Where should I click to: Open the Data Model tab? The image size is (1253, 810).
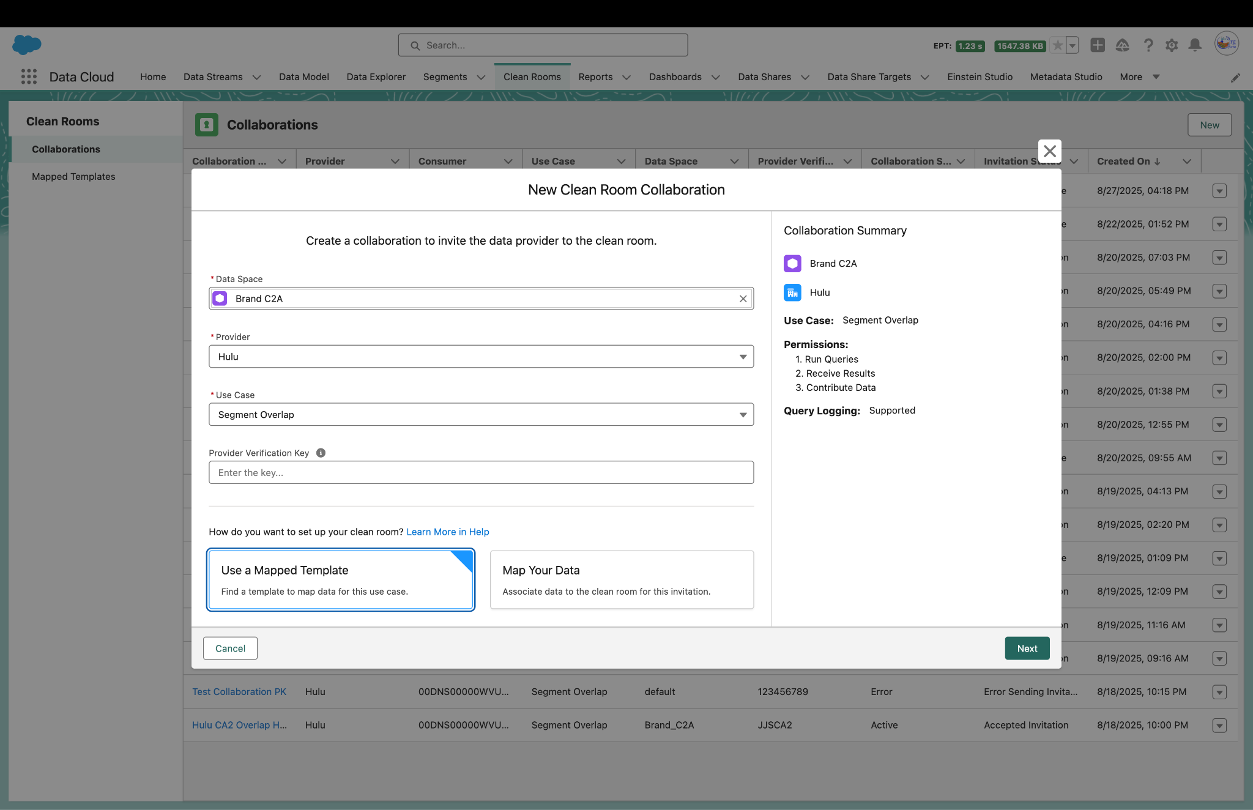304,77
